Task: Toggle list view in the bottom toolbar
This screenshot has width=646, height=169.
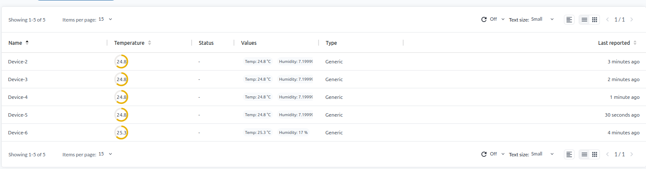Action: coord(584,154)
